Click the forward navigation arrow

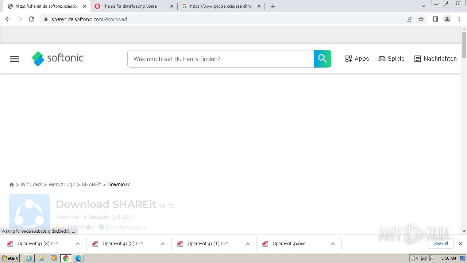click(x=20, y=19)
